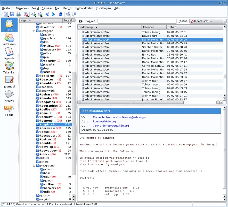Click the New Message toolbar icon
This screenshot has height=207, width=228.
[6, 14]
